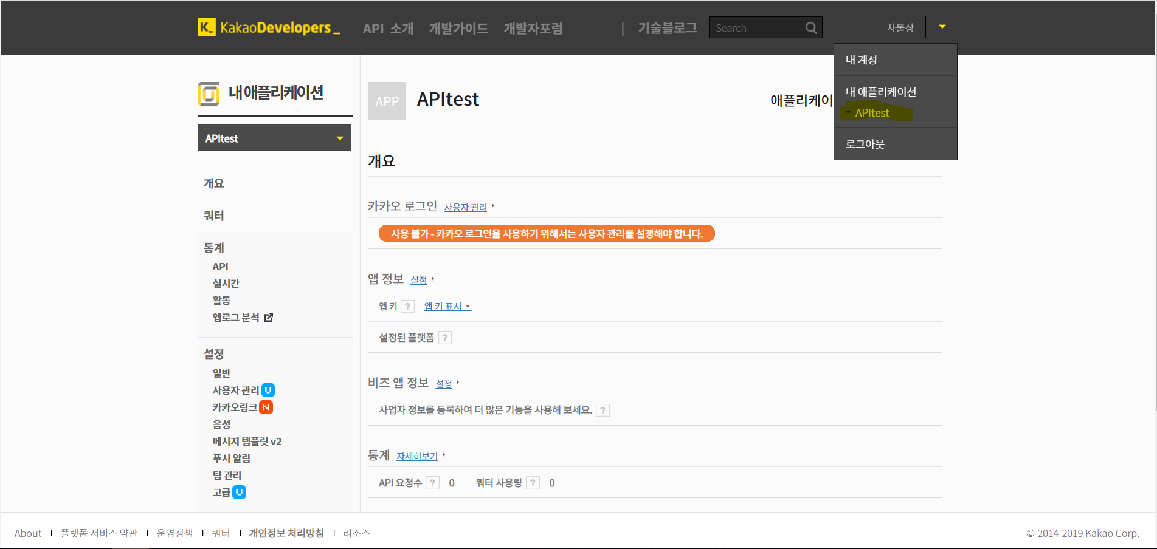Viewport: 1157px width, 549px height.
Task: Open 통계 section in sidebar
Action: pyautogui.click(x=213, y=248)
